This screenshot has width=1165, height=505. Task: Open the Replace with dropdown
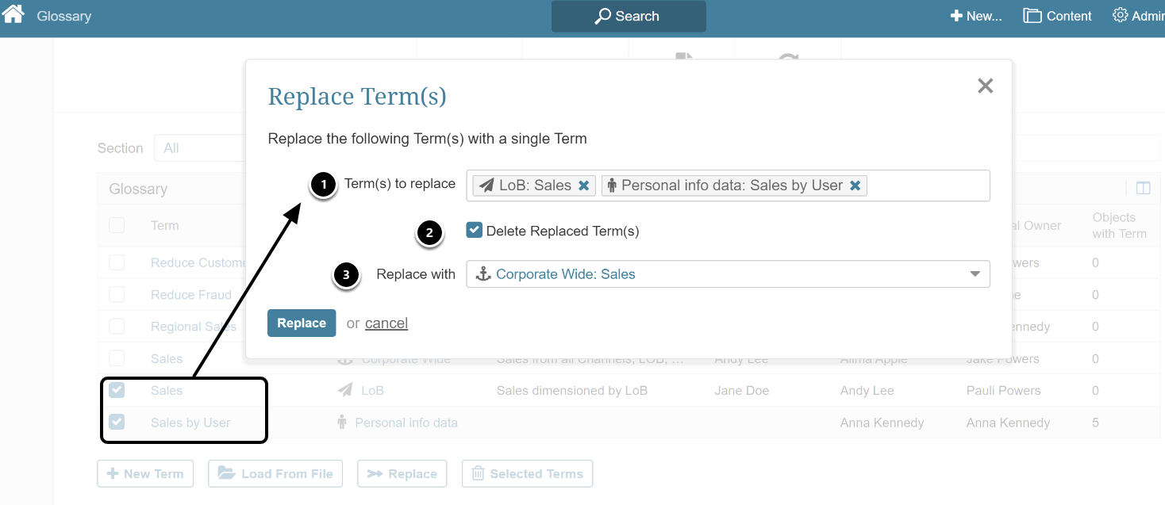(975, 274)
